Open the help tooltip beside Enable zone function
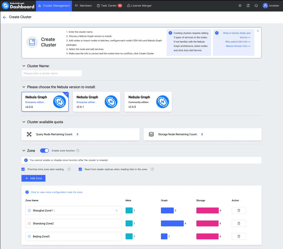 point(78,151)
